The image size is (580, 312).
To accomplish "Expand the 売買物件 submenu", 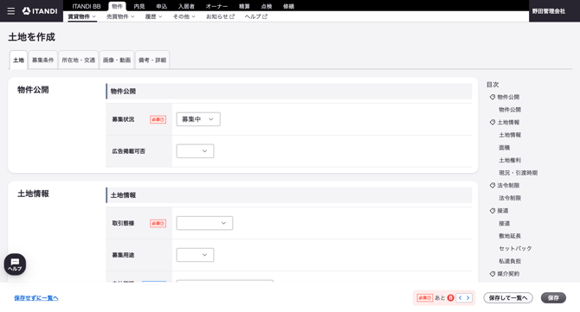I will [x=120, y=16].
